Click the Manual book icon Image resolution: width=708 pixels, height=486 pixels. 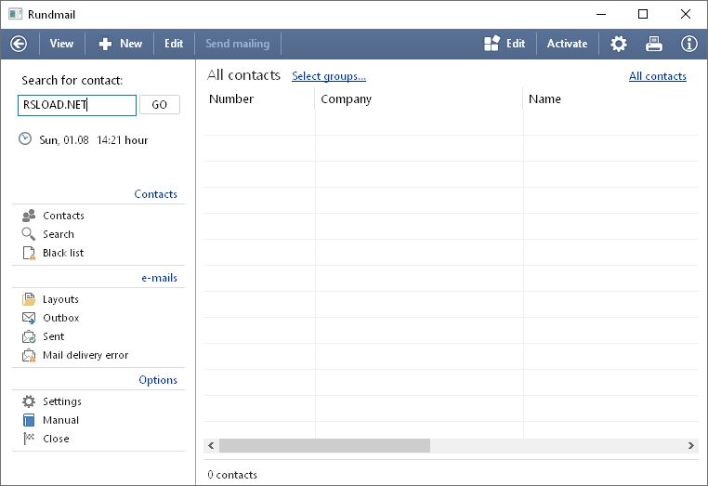pos(29,420)
